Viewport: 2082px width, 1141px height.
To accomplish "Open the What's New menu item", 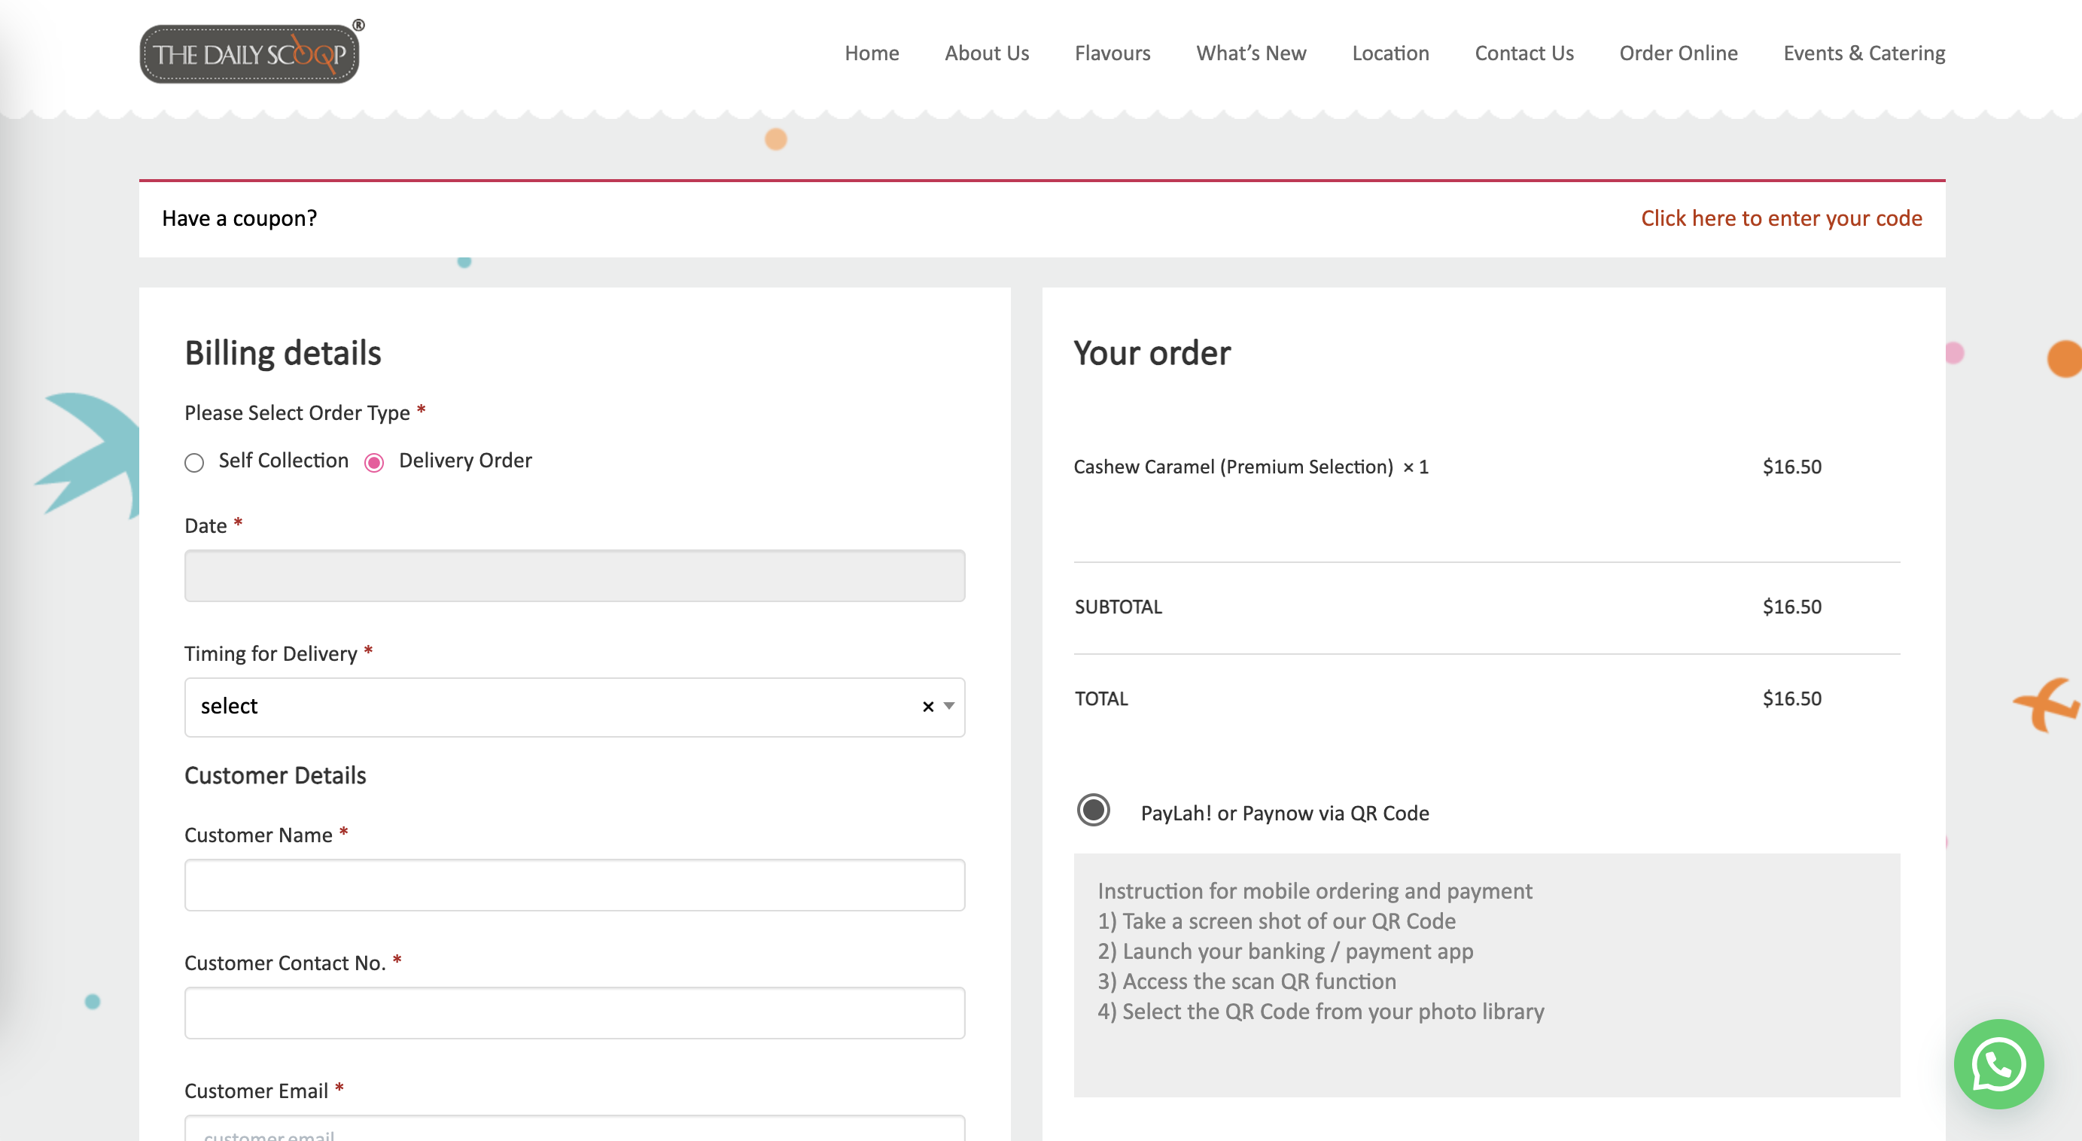I will [1250, 53].
